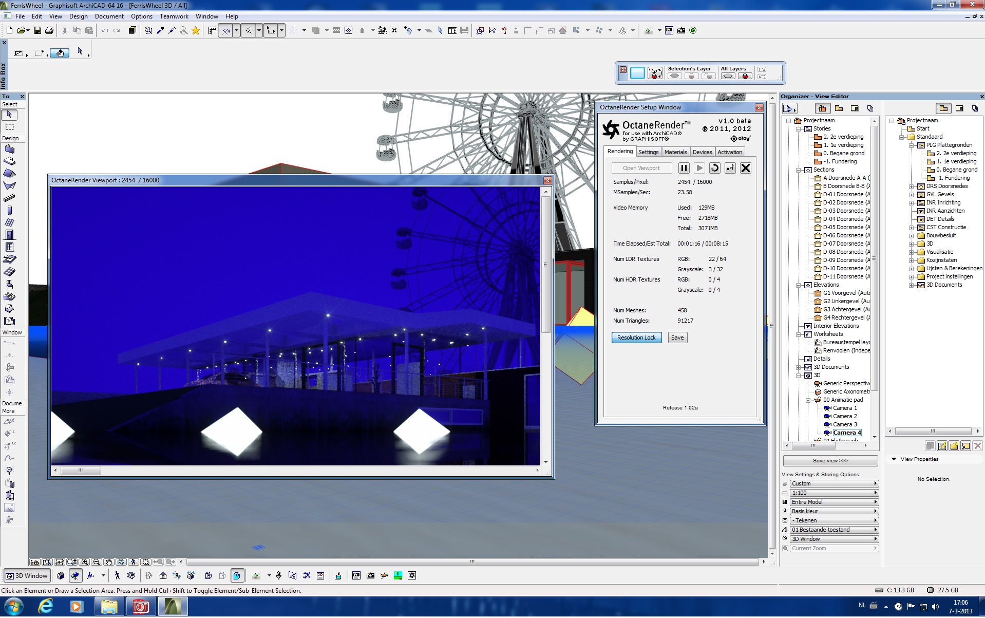Pause the Octane render
This screenshot has width=985, height=618.
[x=684, y=168]
